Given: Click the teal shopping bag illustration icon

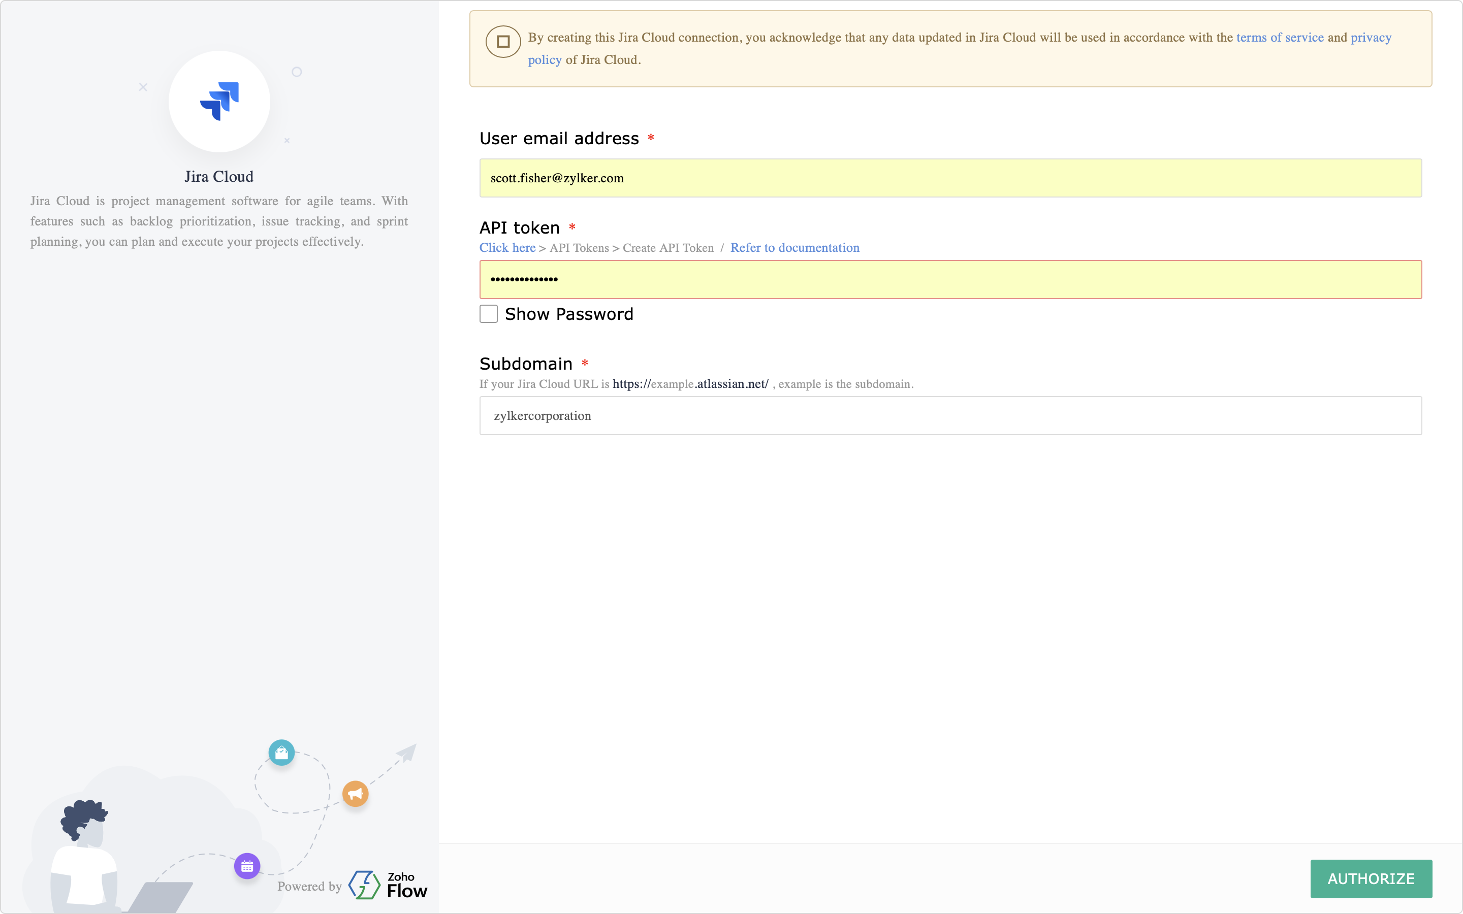Looking at the screenshot, I should 282,753.
